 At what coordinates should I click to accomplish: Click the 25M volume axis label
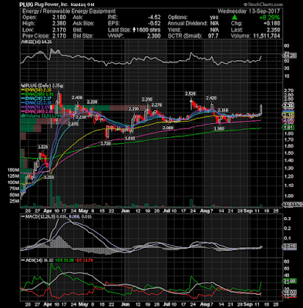(x=15, y=201)
